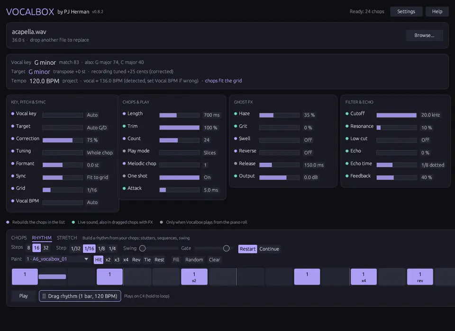Click the Drag rhythm handle button
455x331 pixels.
tap(80, 296)
